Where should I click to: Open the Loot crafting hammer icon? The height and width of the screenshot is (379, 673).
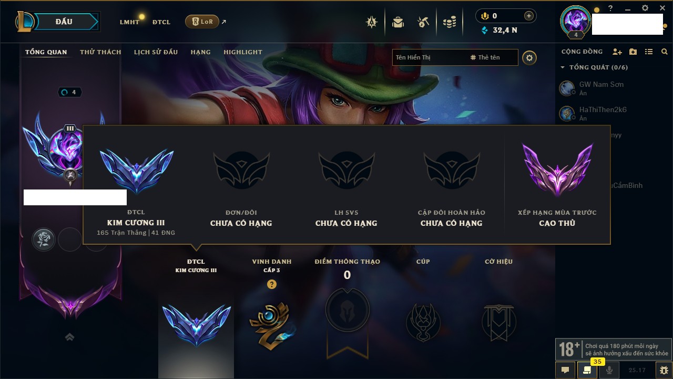pyautogui.click(x=424, y=22)
